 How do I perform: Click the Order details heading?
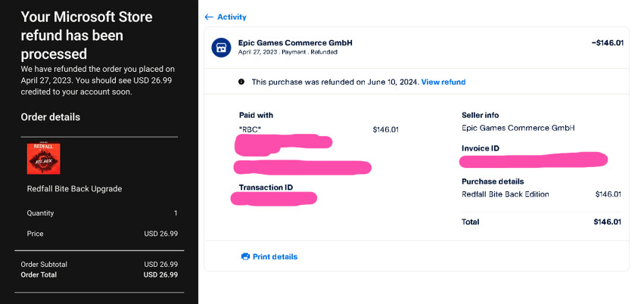coord(50,117)
